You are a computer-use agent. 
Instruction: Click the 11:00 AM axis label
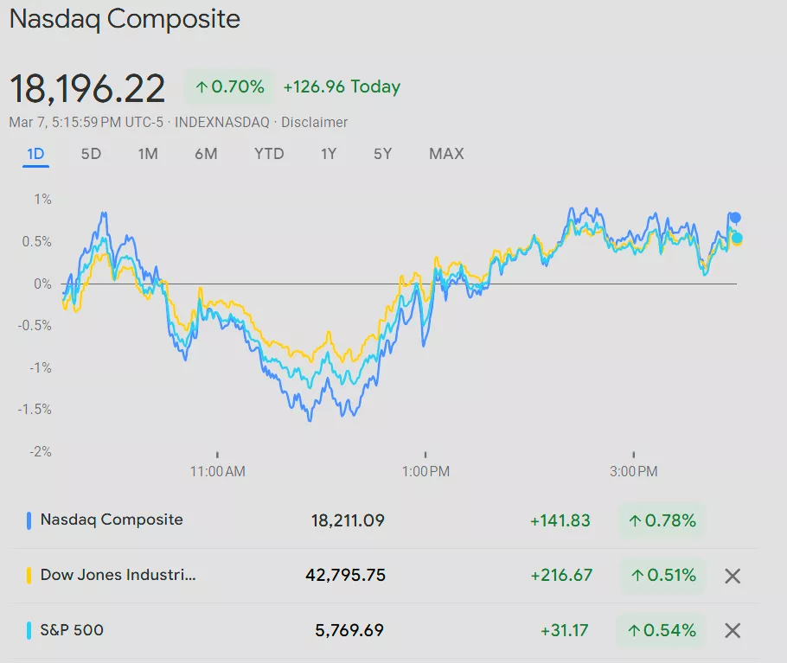click(217, 471)
